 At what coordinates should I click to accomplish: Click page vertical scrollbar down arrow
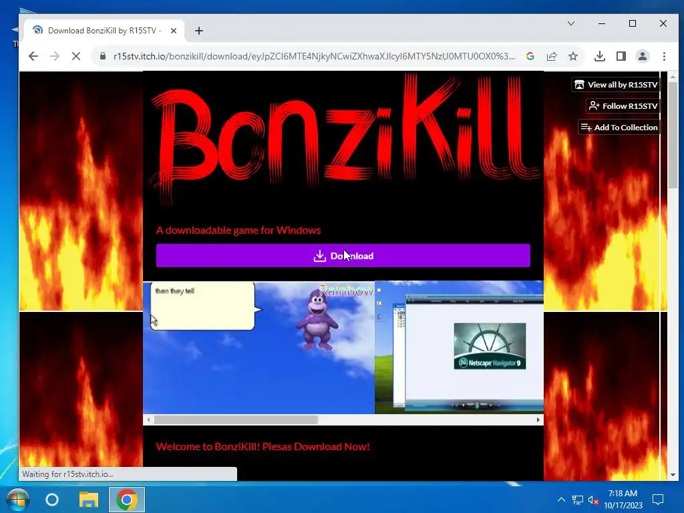click(673, 475)
